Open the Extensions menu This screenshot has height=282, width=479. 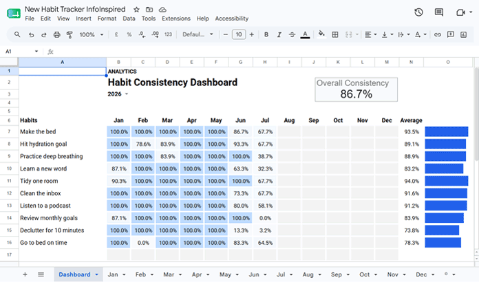coord(176,19)
